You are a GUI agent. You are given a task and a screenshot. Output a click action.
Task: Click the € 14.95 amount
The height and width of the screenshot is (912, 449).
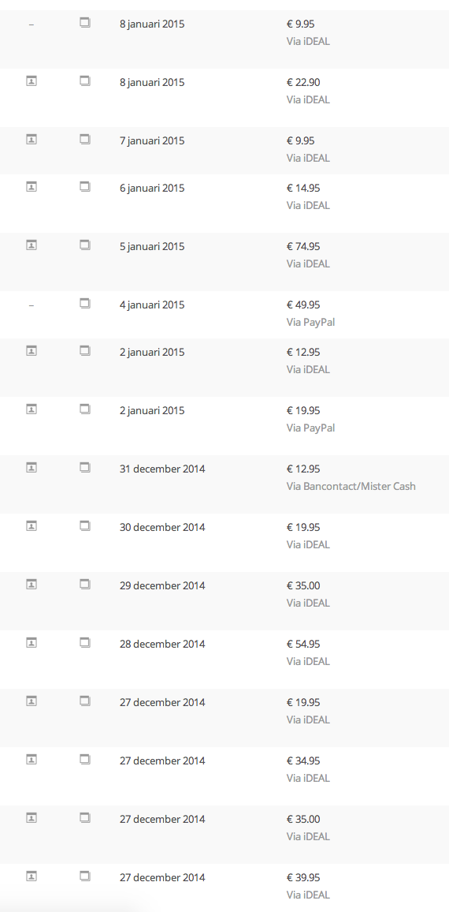pyautogui.click(x=303, y=188)
